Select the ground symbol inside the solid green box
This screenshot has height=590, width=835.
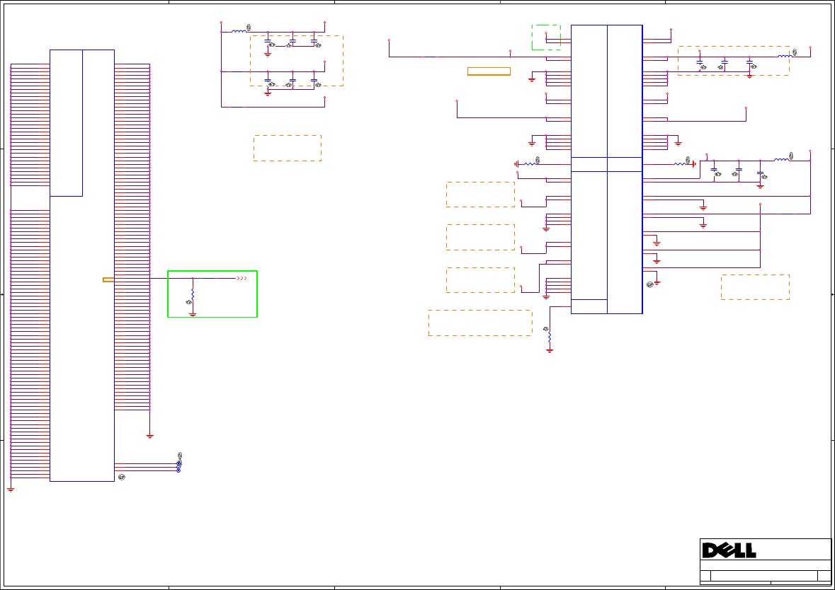coord(193,314)
